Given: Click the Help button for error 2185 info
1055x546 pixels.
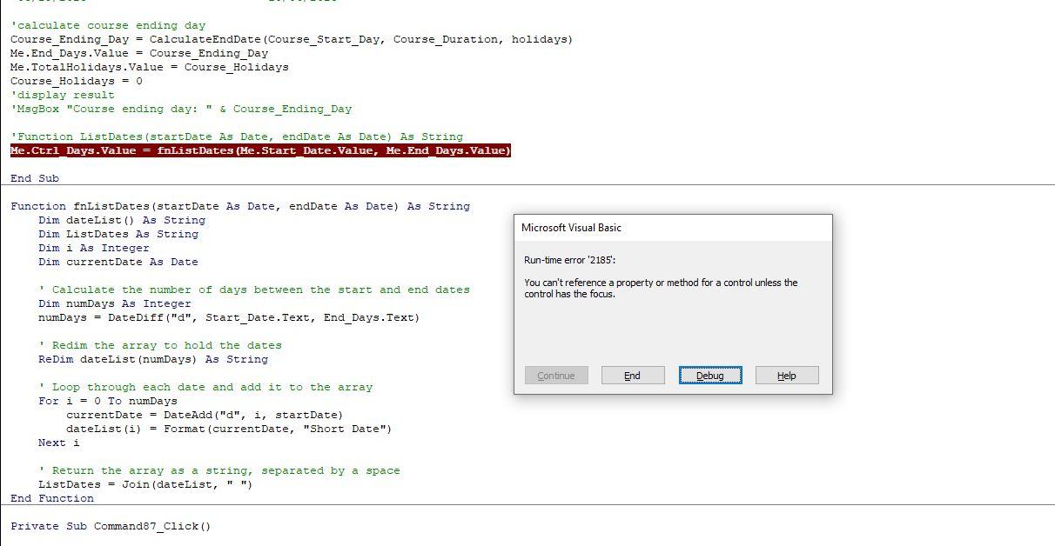Looking at the screenshot, I should pos(786,375).
